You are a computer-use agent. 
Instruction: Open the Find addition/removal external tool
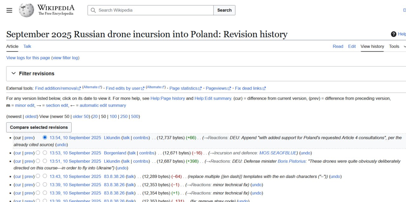pyautogui.click(x=58, y=88)
